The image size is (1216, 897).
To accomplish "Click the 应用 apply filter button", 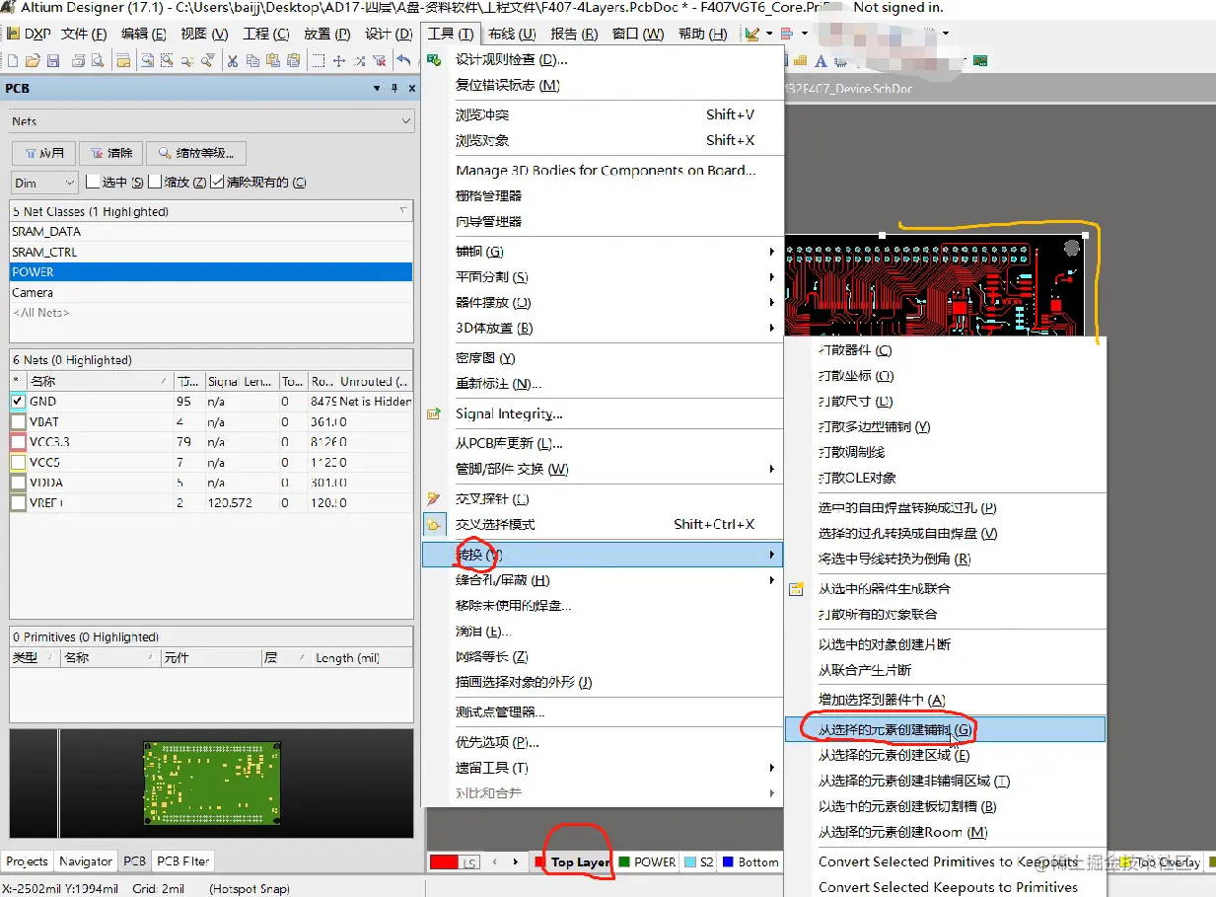I will (43, 153).
